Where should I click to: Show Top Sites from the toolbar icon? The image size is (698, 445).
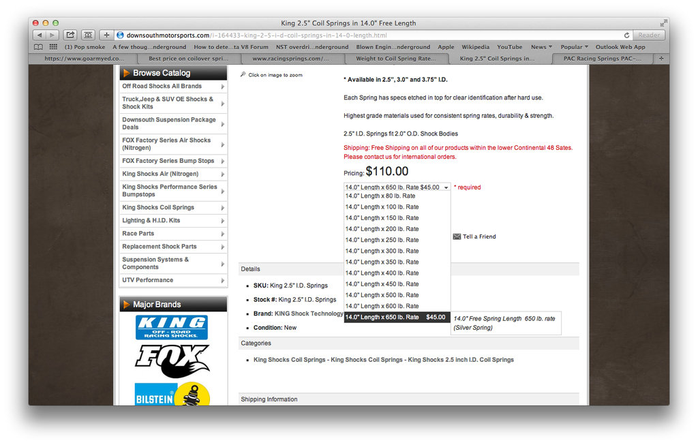click(x=88, y=35)
